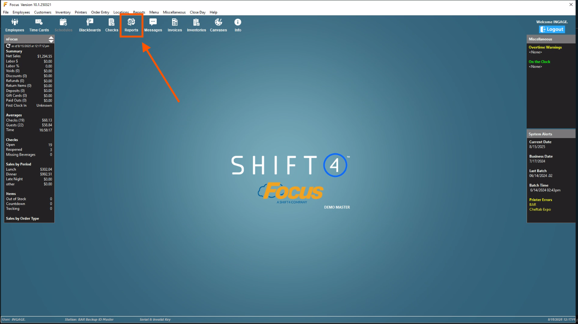The height and width of the screenshot is (324, 578).
Task: Select the Lunch sales row
Action: [x=29, y=169]
